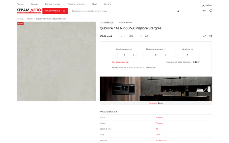Open Qubus collection link
229x143 pixels.
coord(160,103)
